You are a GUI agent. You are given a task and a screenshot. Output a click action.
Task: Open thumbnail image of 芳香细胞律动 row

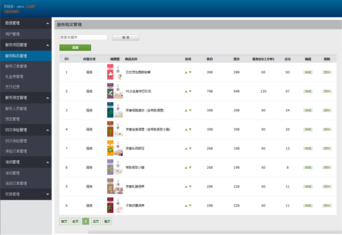(115, 110)
